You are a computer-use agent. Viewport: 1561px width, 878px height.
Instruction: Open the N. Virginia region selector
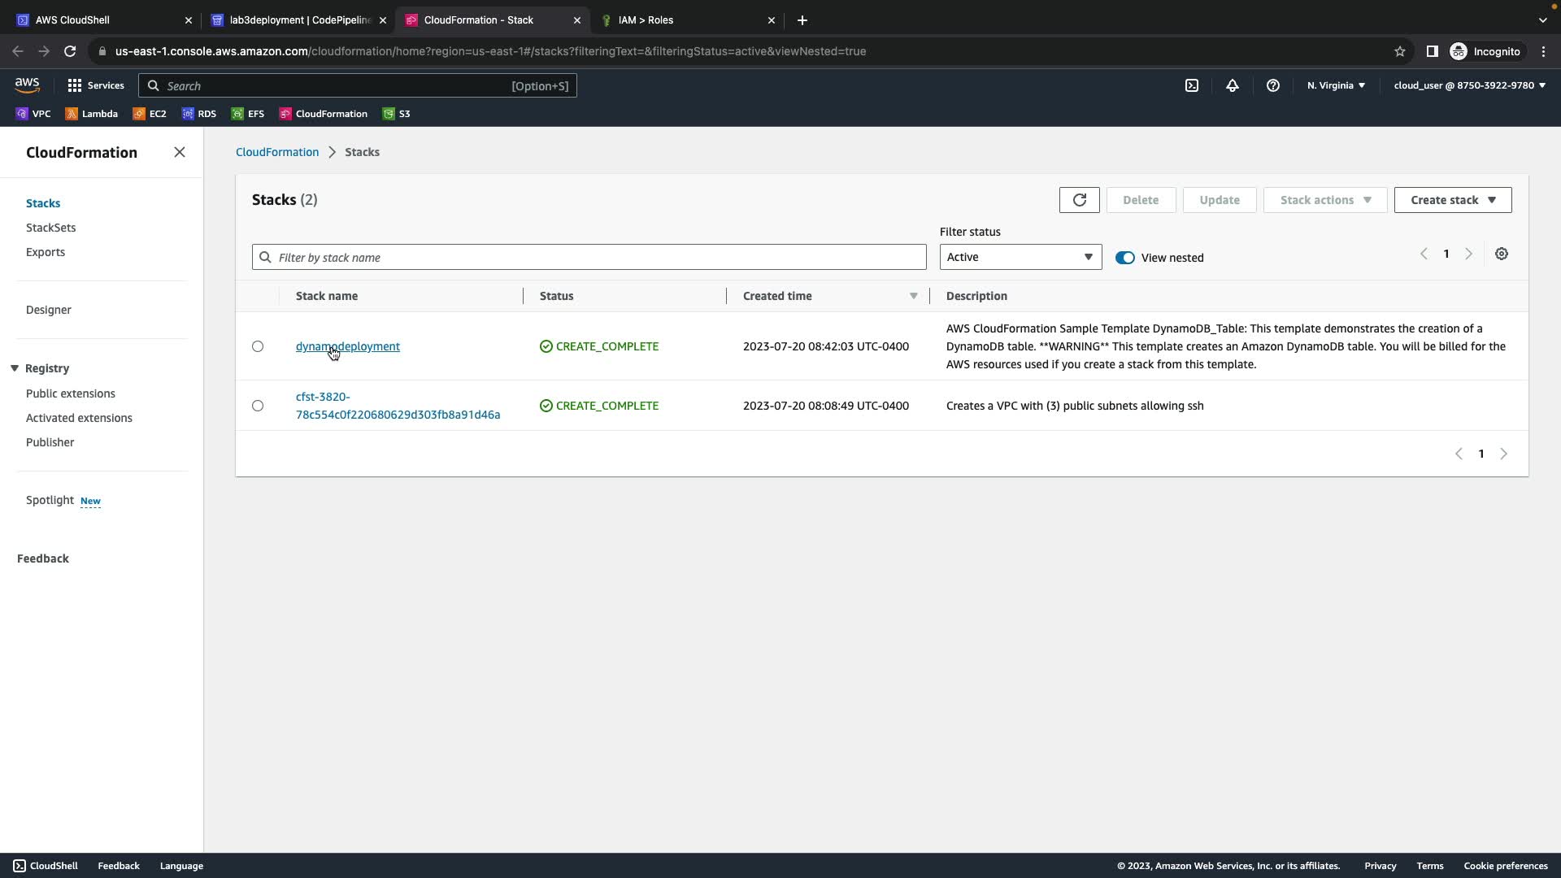1335,85
